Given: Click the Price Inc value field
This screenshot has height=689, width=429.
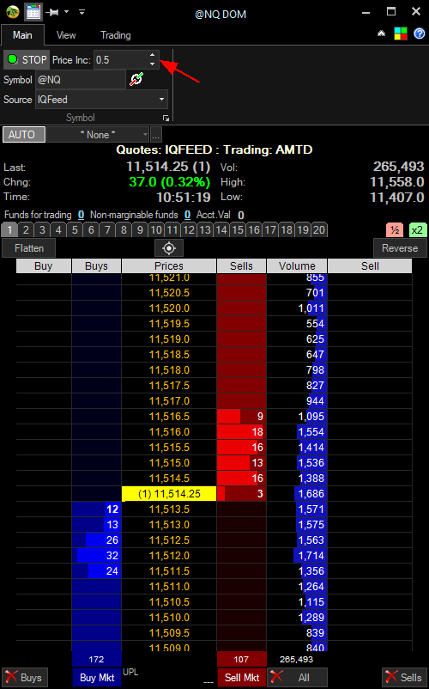Looking at the screenshot, I should [x=121, y=60].
